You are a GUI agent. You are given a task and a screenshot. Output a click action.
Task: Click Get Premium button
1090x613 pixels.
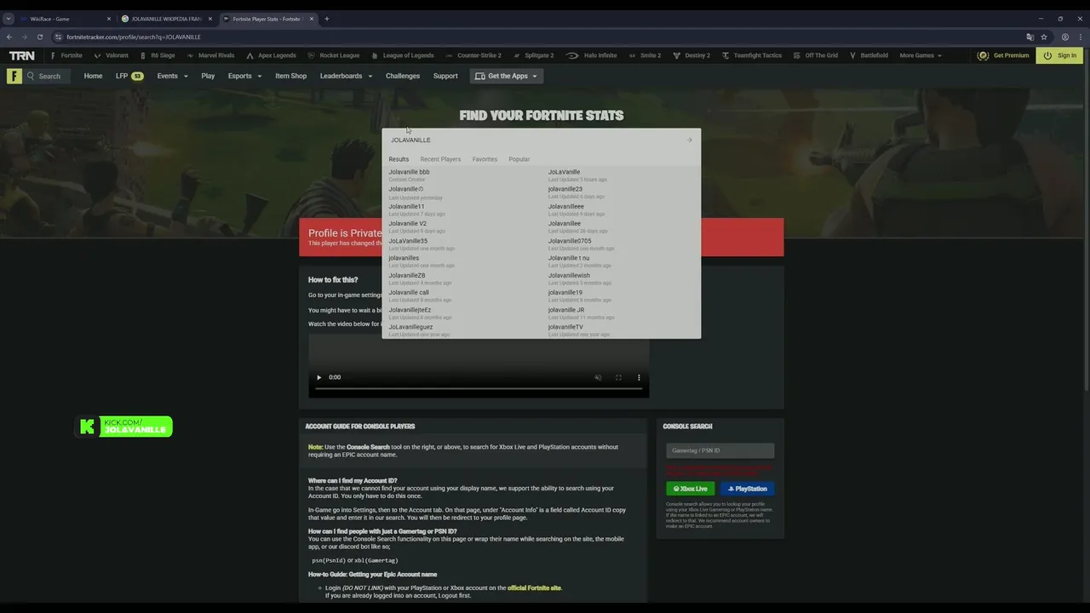point(1004,55)
